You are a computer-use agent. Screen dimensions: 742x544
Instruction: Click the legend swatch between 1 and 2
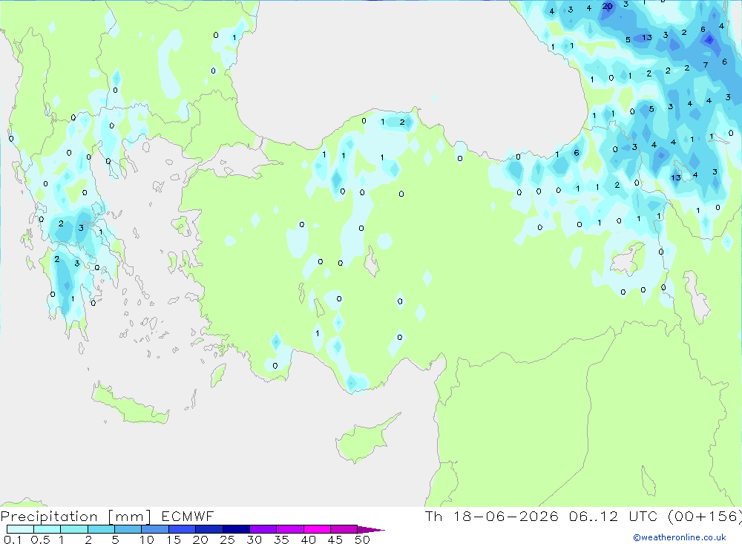(73, 529)
